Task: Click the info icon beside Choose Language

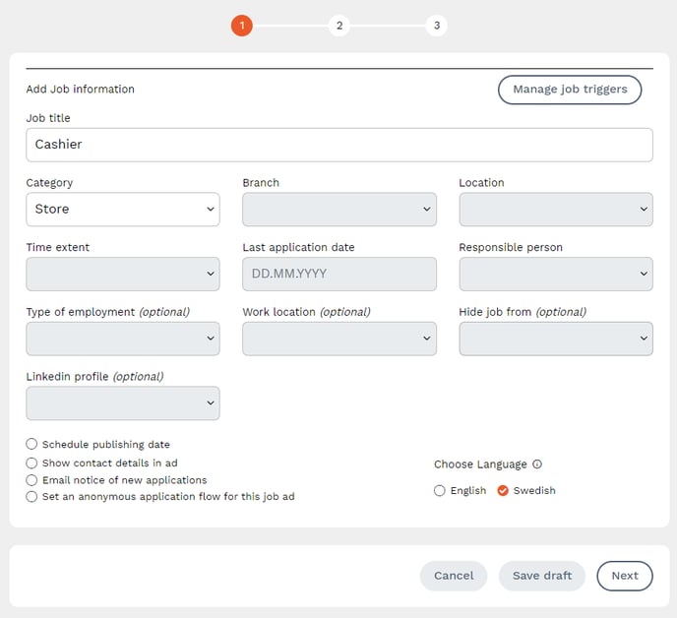Action: (537, 464)
